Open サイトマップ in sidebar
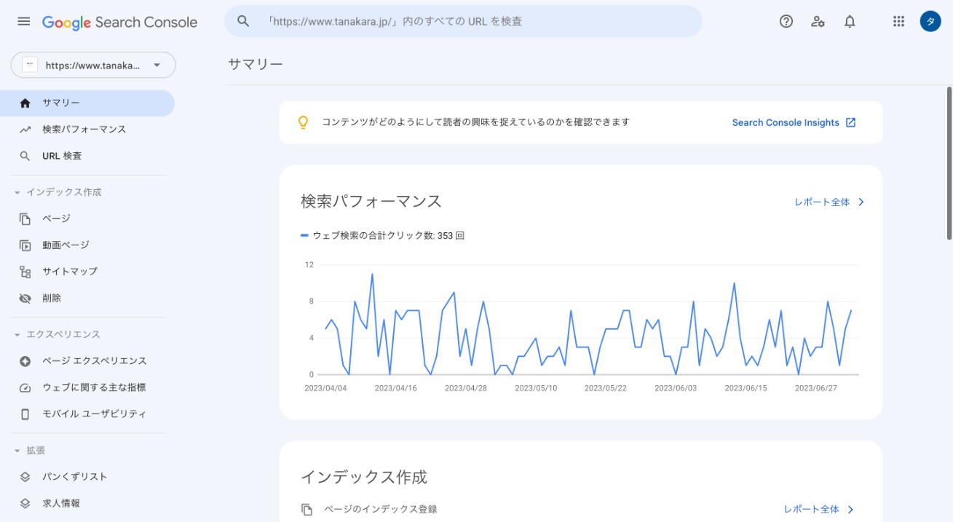The height and width of the screenshot is (522, 953). [x=87, y=272]
